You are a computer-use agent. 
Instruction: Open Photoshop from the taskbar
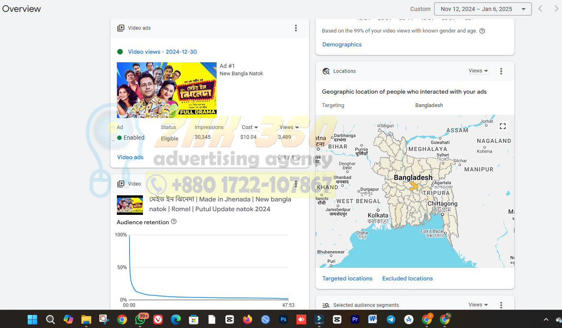click(283, 319)
